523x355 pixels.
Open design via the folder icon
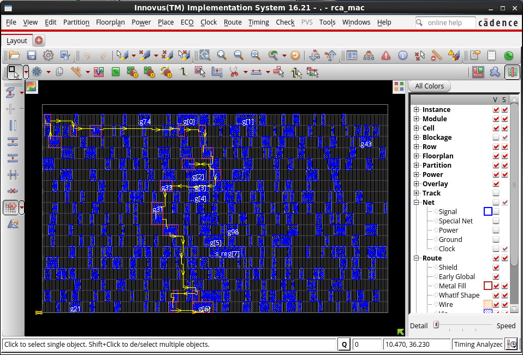click(14, 55)
